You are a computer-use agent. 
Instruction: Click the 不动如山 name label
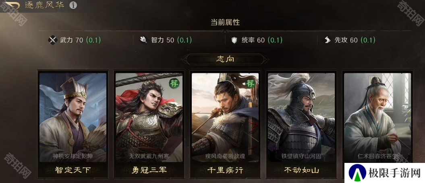[301, 170]
